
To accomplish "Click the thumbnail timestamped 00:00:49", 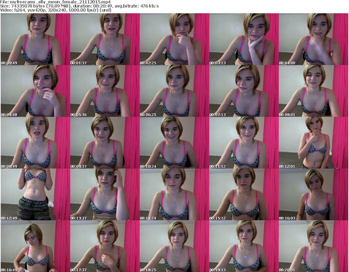I will point(35,39).
